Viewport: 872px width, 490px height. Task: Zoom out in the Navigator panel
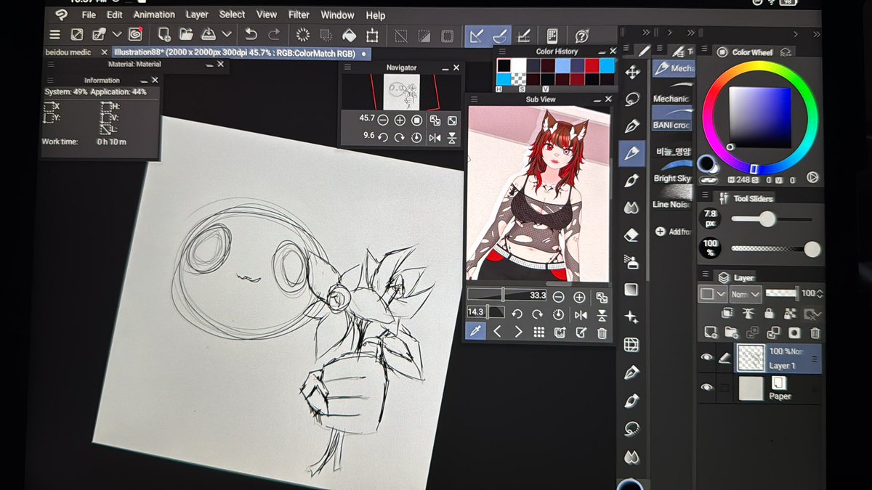(382, 119)
